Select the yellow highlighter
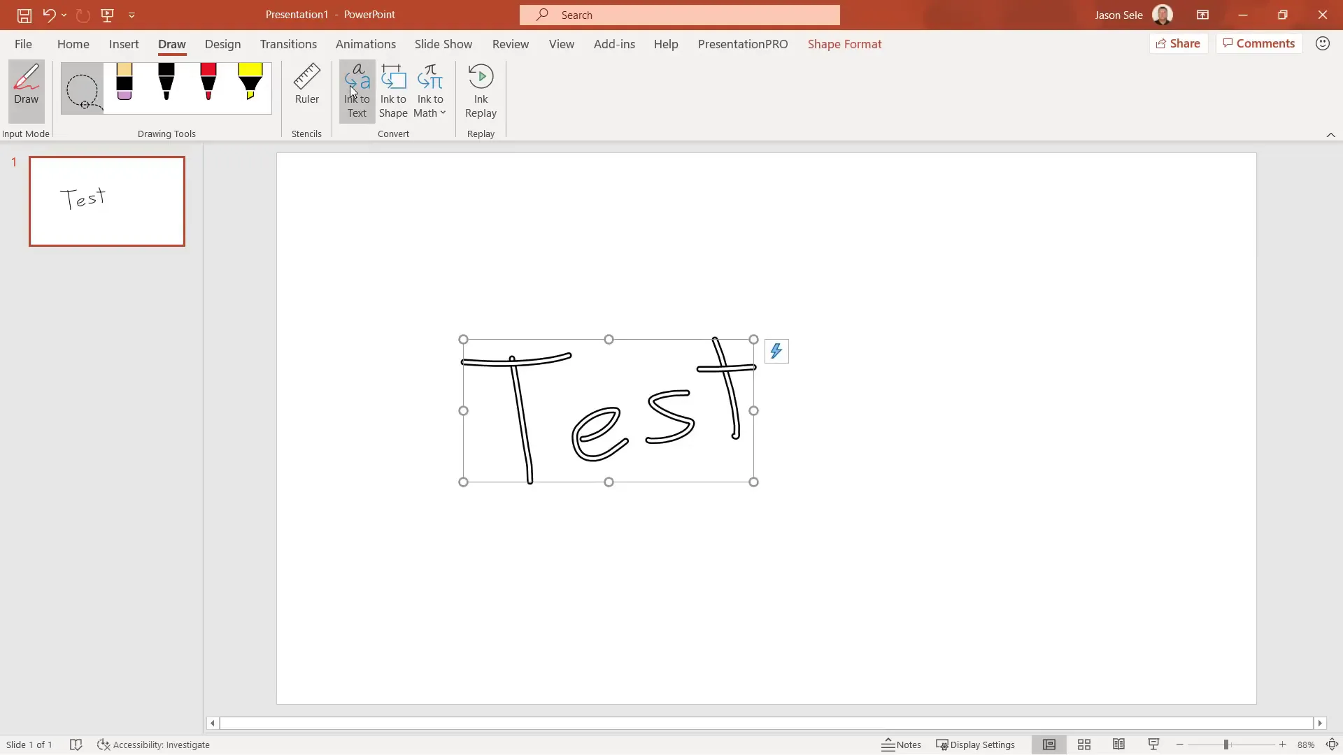 (x=250, y=82)
